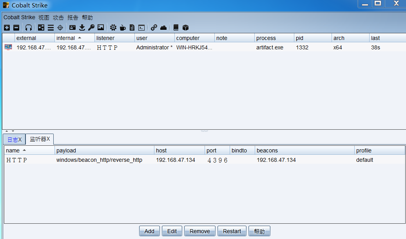Screen dimensions: 406x239
Task: Click the coffee cup Java applet icon
Action: 123,27
